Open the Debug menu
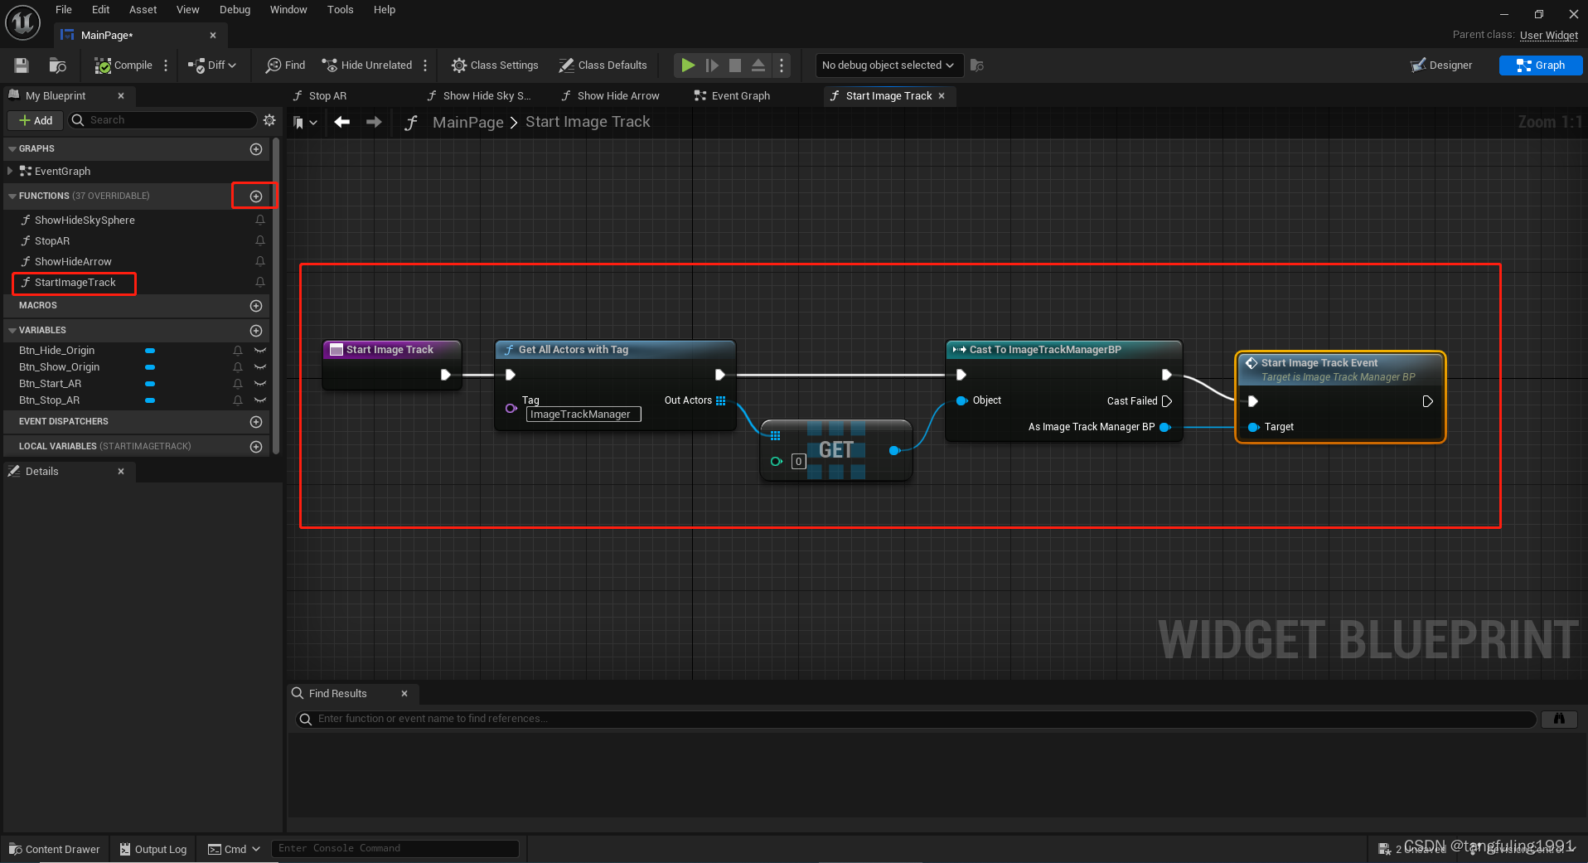Image resolution: width=1588 pixels, height=863 pixels. 235,10
